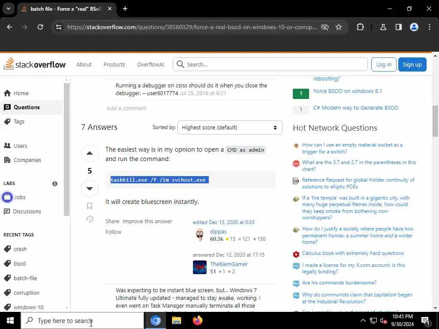Click the Sign up button
This screenshot has width=439, height=329.
tap(412, 64)
